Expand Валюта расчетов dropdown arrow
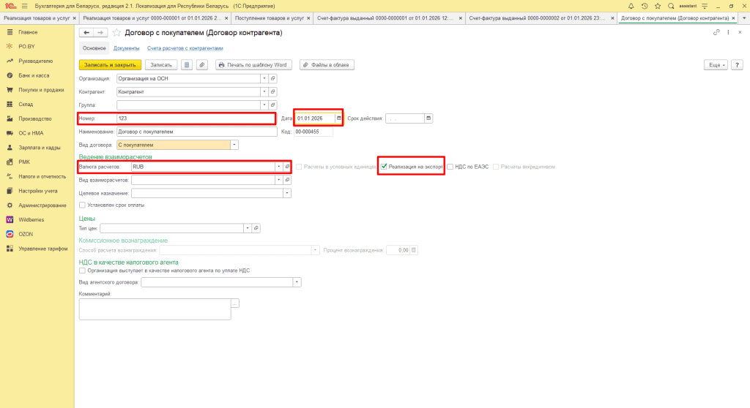The height and width of the screenshot is (408, 750). [278, 167]
